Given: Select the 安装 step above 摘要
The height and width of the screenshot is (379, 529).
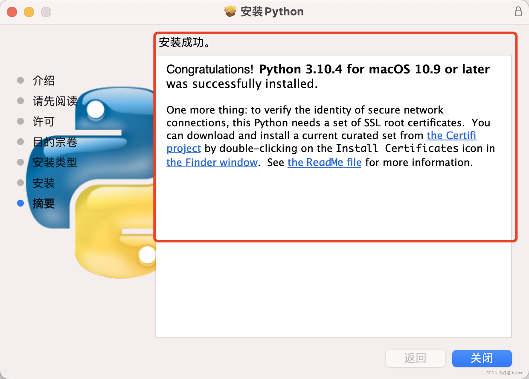Looking at the screenshot, I should [44, 183].
